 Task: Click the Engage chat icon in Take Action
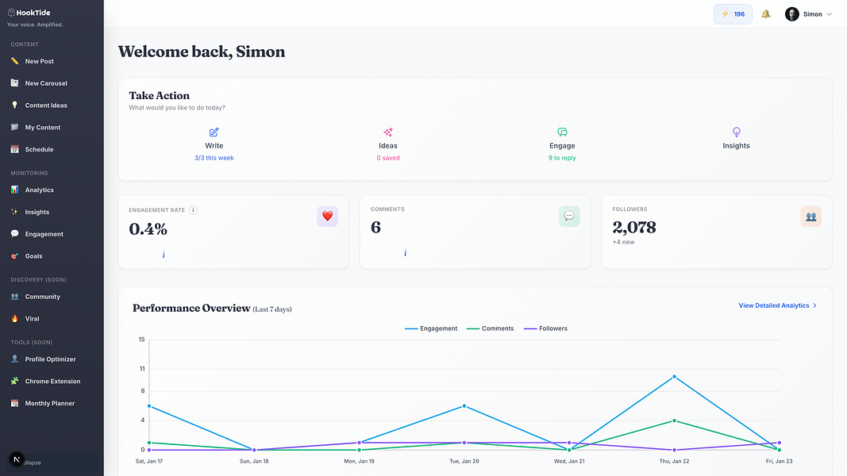(562, 132)
